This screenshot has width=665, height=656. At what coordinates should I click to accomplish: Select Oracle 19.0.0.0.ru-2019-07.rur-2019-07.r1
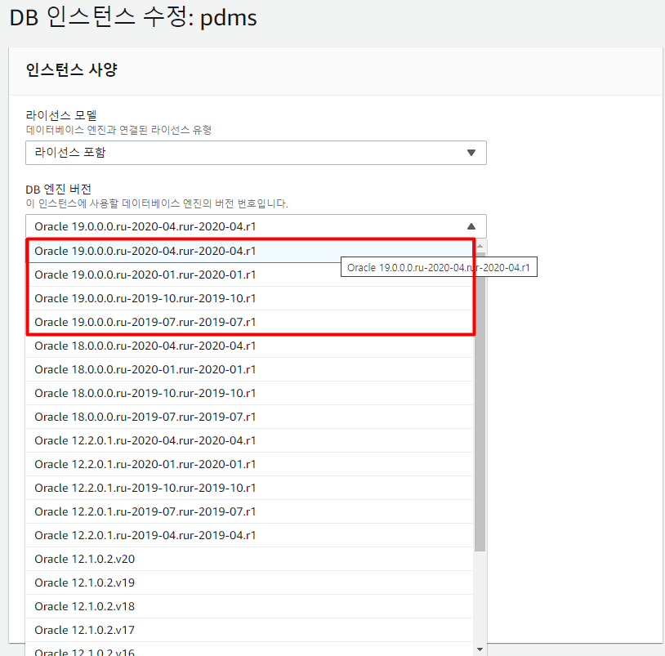click(249, 322)
